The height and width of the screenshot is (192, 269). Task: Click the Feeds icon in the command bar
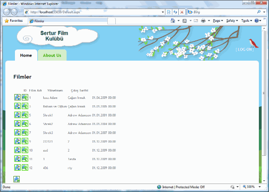[185, 21]
